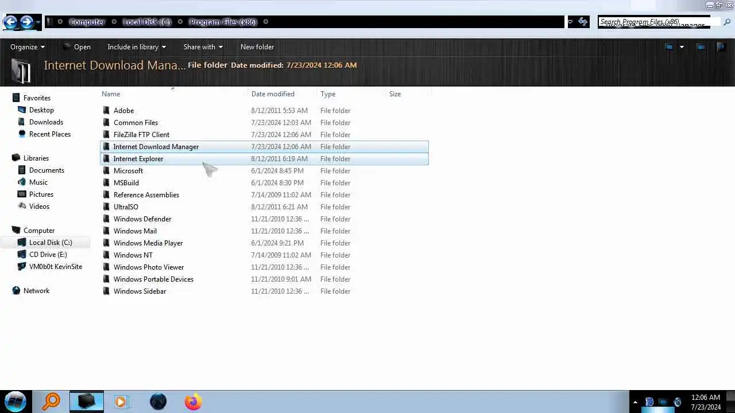Open VM0b0t KevinSite drive
Image resolution: width=735 pixels, height=413 pixels.
(56, 267)
